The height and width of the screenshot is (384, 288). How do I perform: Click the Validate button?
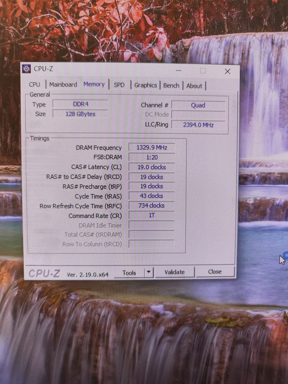tap(175, 272)
